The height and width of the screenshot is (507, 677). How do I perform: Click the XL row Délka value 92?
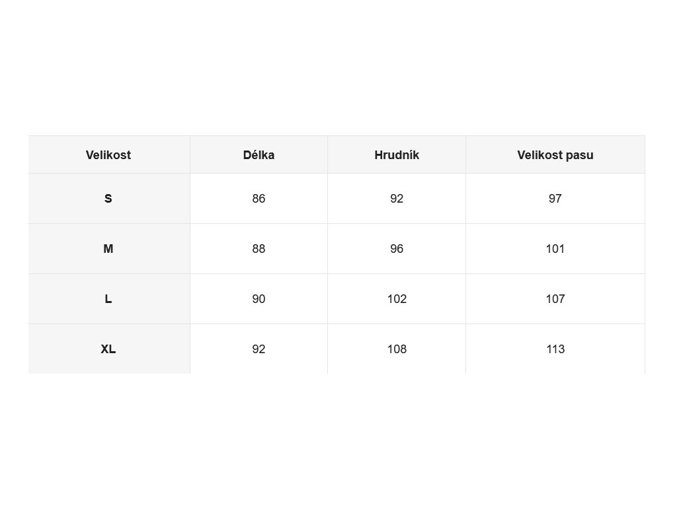point(259,349)
